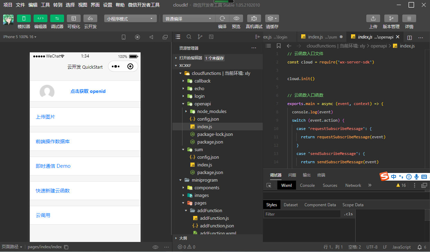Open the Dataset tab in the debugger
Image resolution: width=430 pixels, height=252 pixels.
(291, 205)
